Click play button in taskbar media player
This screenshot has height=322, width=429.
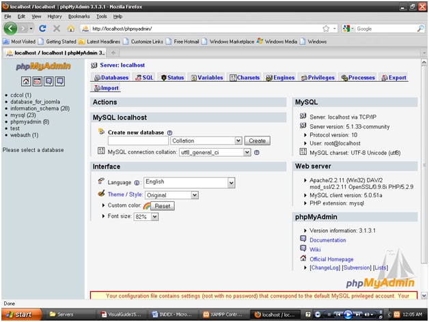[348, 314]
